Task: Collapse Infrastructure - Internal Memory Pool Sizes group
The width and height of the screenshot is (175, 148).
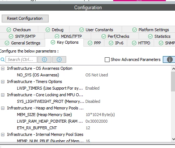Action: coord(3,134)
